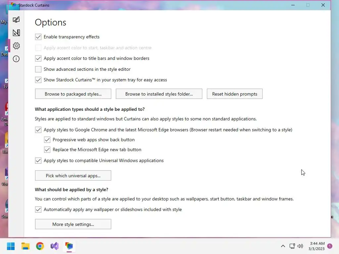Open the Styles page in Curtains sidebar
Viewport: 339px width, 254px height.
point(16,20)
